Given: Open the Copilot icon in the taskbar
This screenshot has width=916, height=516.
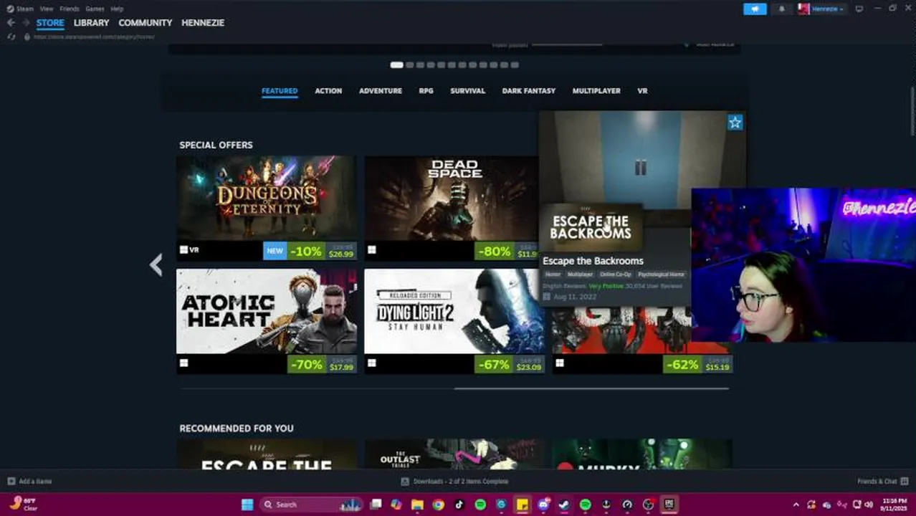Looking at the screenshot, I should [x=396, y=505].
